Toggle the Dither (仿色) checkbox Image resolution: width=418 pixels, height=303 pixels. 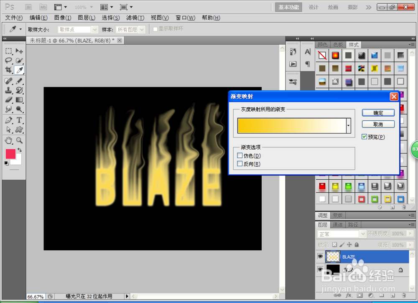(x=240, y=155)
